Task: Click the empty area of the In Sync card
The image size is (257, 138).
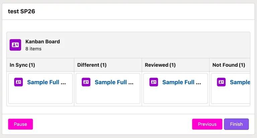Action: click(x=40, y=96)
